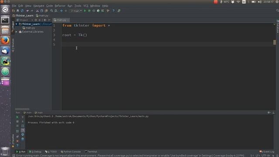Image resolution: width=279 pixels, height=157 pixels.
Task: Open the Debug tool window tab
Action: coord(35,152)
